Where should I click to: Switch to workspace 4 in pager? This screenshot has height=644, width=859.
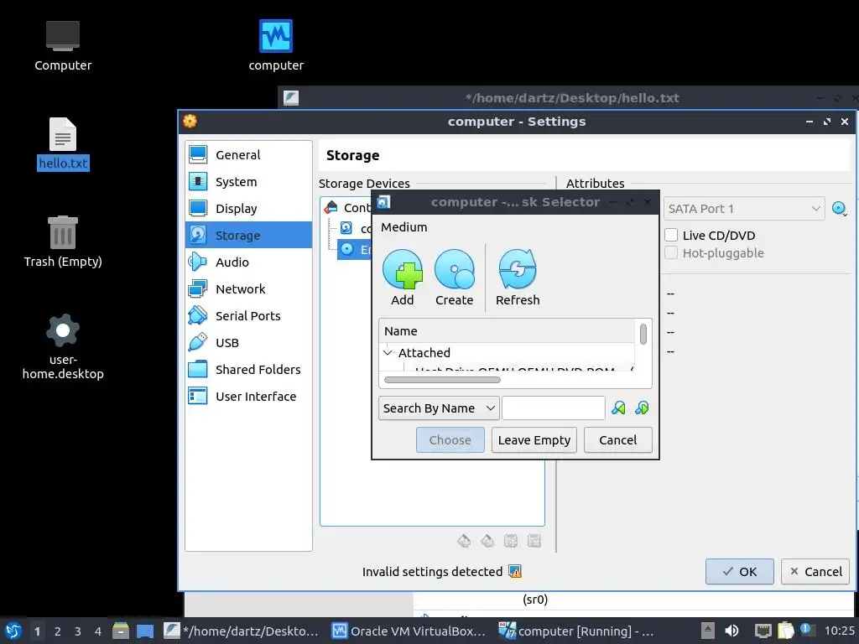98,631
